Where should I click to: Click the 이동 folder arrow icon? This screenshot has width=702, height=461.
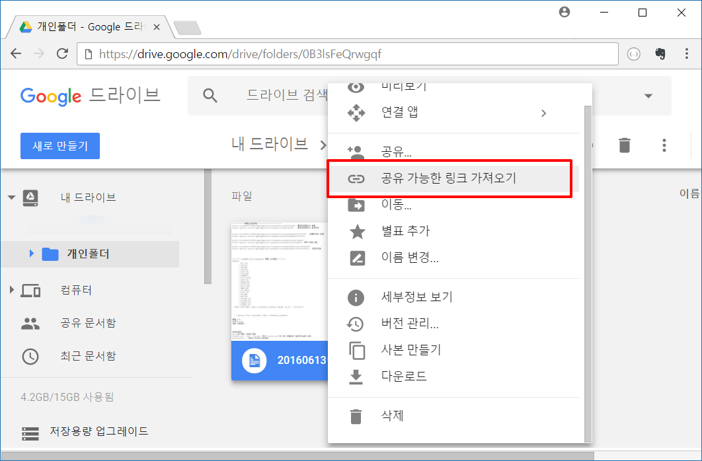pyautogui.click(x=356, y=205)
